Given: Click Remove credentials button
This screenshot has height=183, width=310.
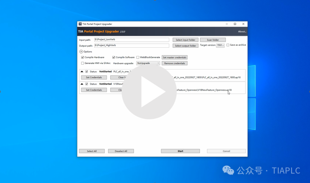Looking at the screenshot, I should 175,63.
